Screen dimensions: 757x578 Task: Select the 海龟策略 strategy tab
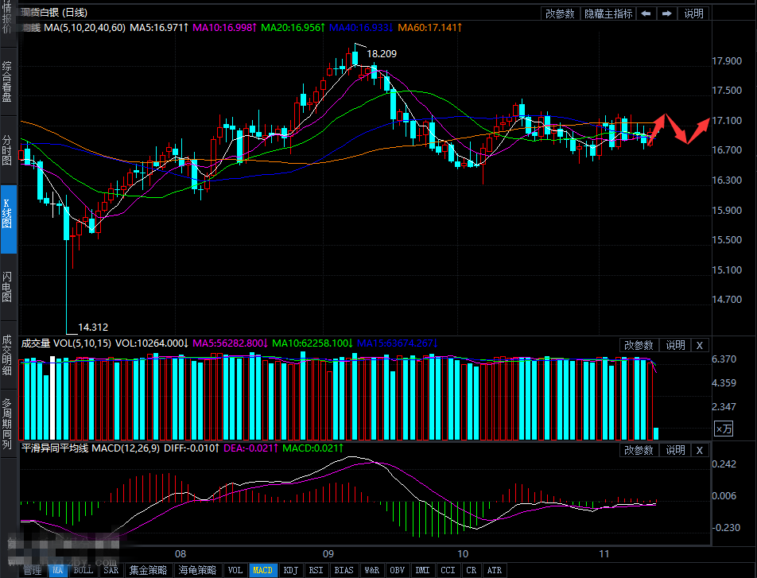(x=197, y=570)
